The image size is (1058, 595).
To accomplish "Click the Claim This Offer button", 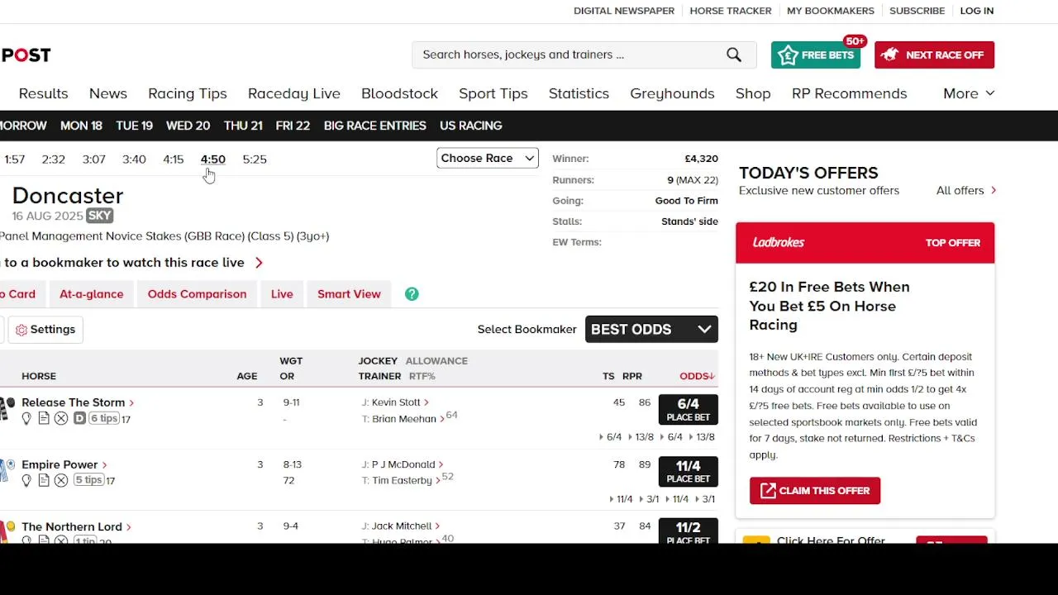I will click(815, 491).
